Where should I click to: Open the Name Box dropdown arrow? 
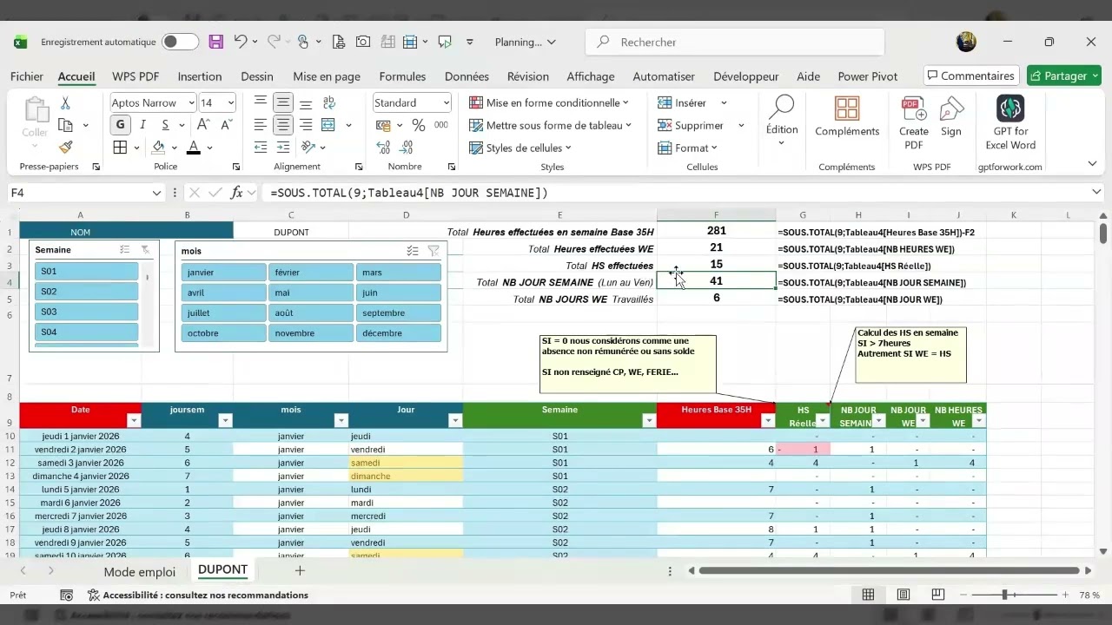(157, 193)
